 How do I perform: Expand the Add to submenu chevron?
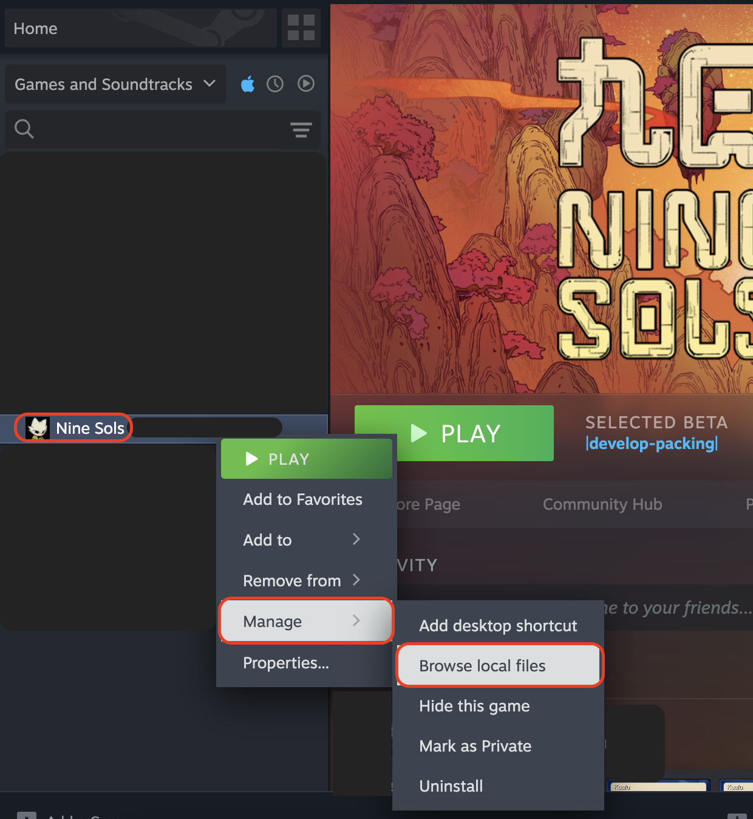pos(357,540)
